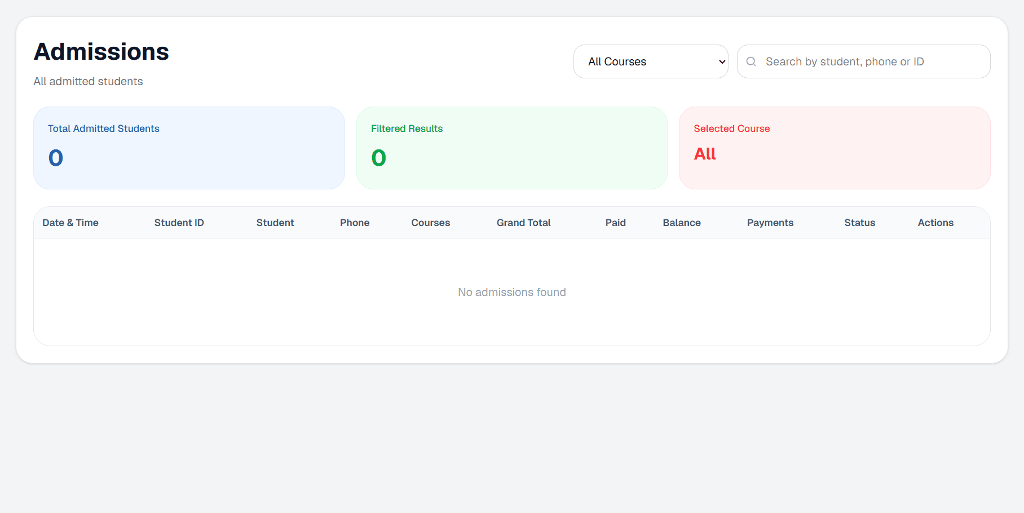Click the Status column header

click(x=860, y=223)
